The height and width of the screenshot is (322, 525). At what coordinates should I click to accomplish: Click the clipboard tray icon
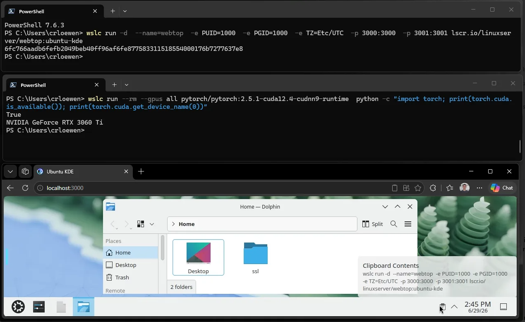click(442, 307)
